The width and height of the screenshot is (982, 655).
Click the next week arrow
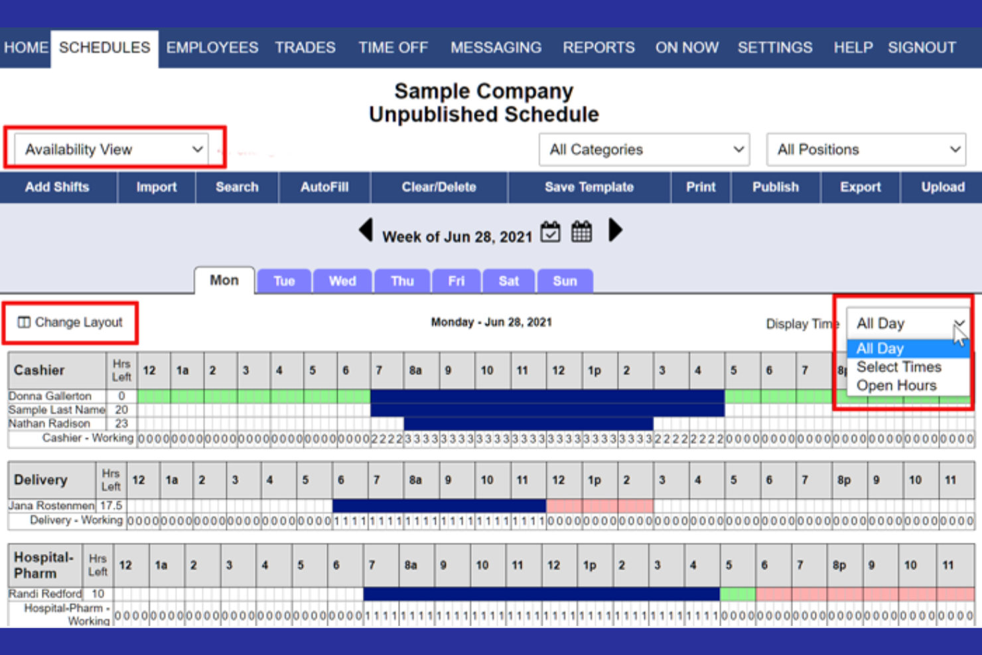pyautogui.click(x=615, y=231)
